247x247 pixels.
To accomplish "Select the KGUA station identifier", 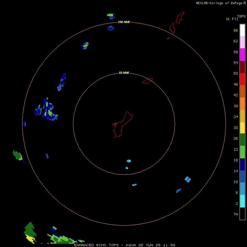I will [131, 245].
